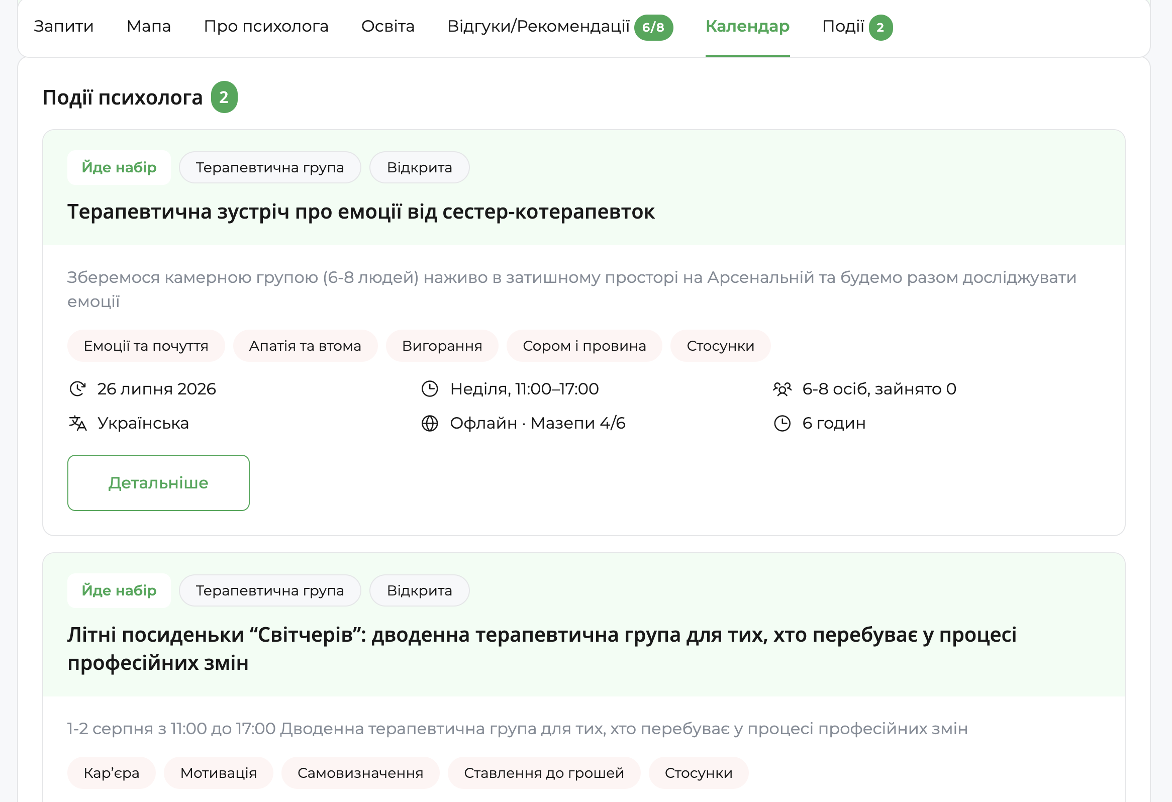Click the green 2 badge beside Події tab
Image resolution: width=1172 pixels, height=802 pixels.
(881, 27)
